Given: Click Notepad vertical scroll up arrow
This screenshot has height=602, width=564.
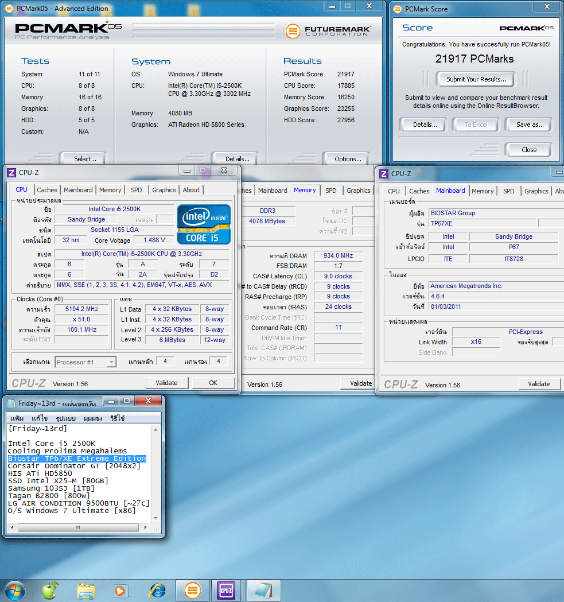Looking at the screenshot, I should pos(156,429).
